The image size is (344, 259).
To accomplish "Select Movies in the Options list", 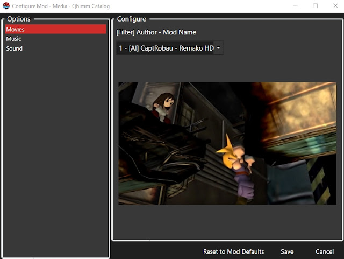I will pyautogui.click(x=56, y=29).
